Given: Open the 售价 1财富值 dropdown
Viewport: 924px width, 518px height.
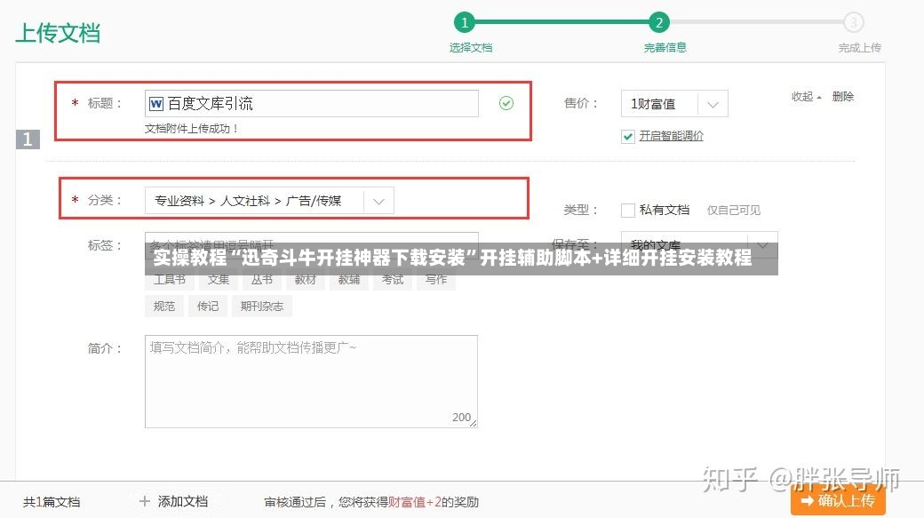Looking at the screenshot, I should click(674, 104).
